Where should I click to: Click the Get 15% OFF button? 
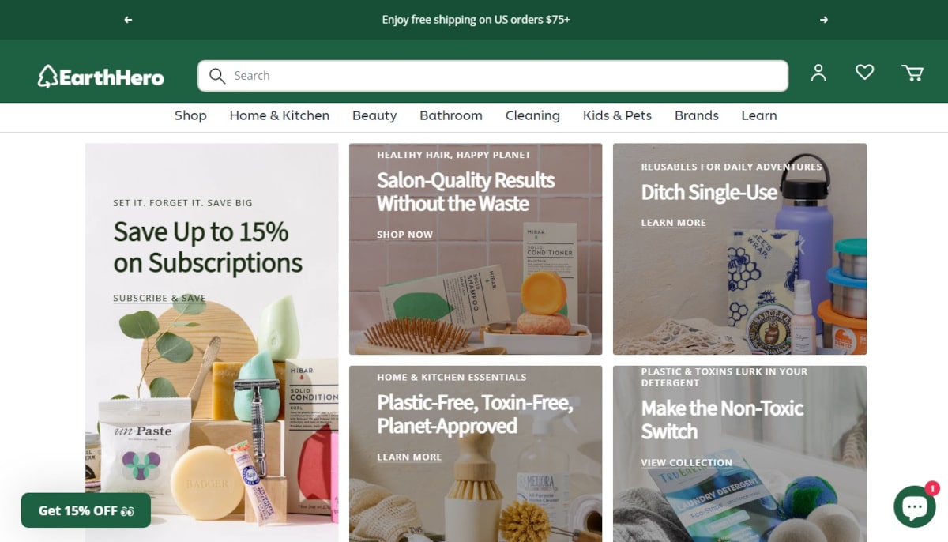click(x=86, y=510)
